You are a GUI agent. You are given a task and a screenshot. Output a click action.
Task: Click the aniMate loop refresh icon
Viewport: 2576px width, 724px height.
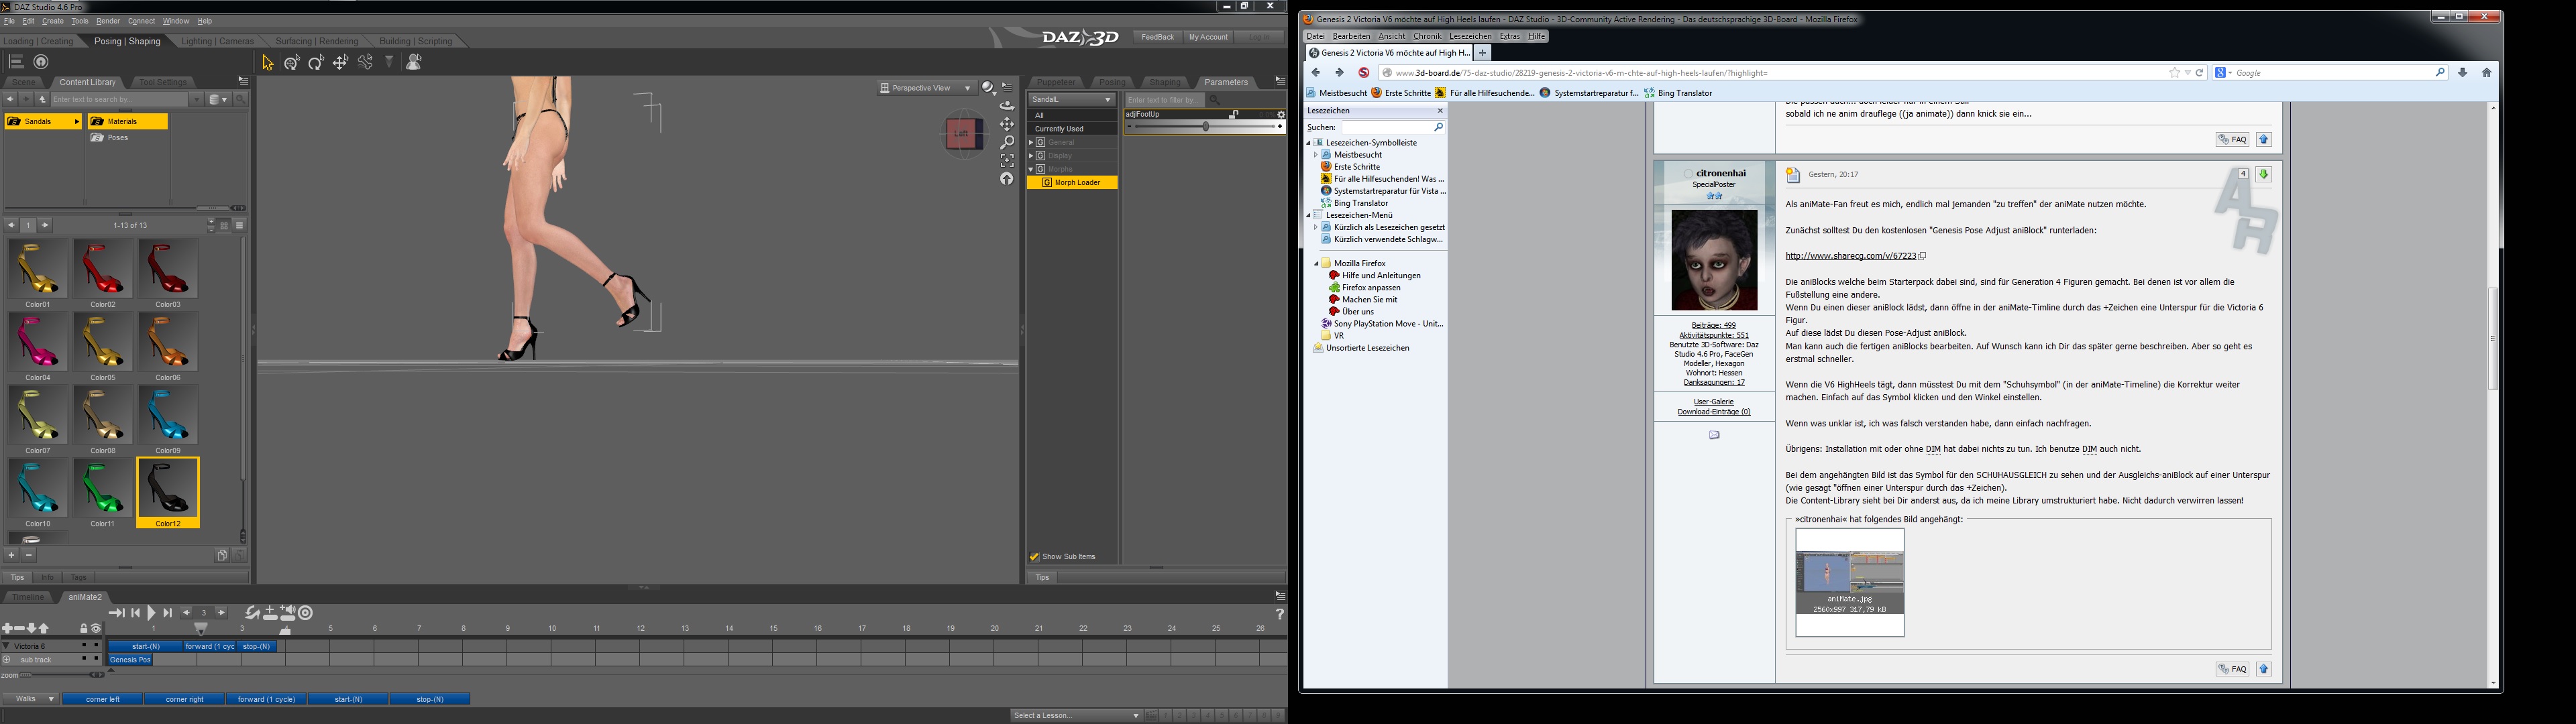pyautogui.click(x=252, y=613)
